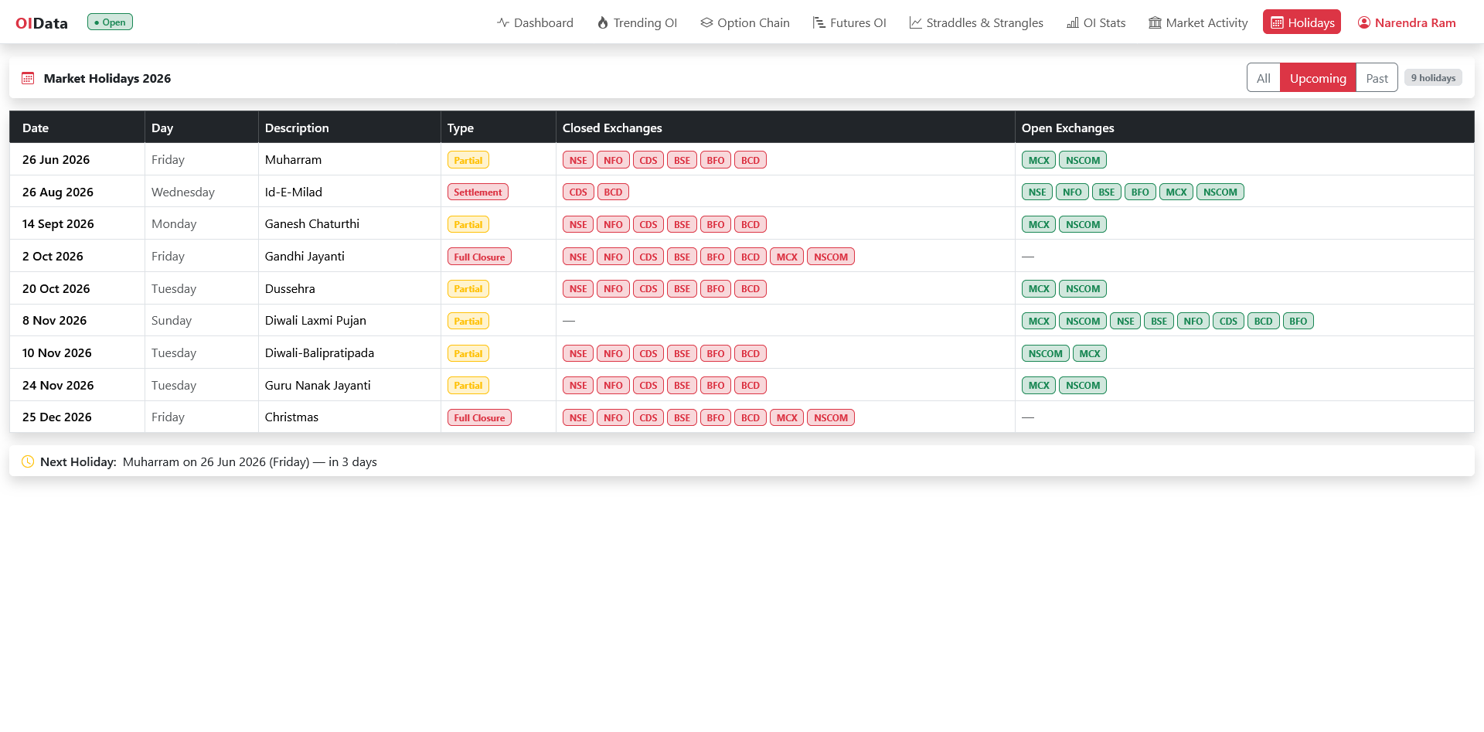Click the Partial badge in Muharram row
This screenshot has height=732, width=1484.
coord(468,160)
